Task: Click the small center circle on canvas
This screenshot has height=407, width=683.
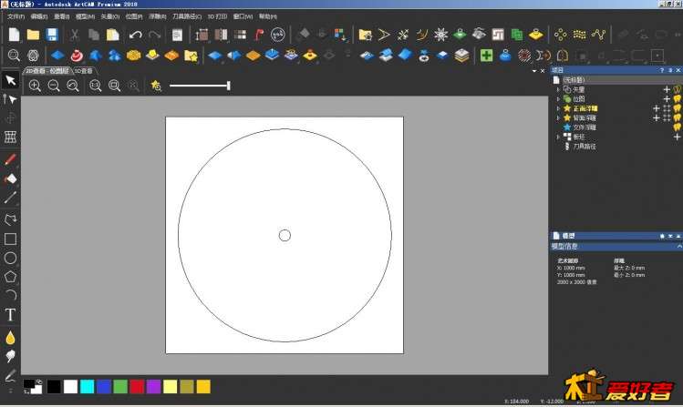Action: pyautogui.click(x=285, y=235)
